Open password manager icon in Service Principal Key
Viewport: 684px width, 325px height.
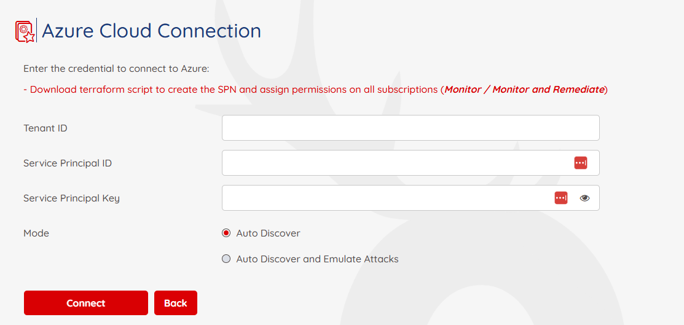[561, 198]
